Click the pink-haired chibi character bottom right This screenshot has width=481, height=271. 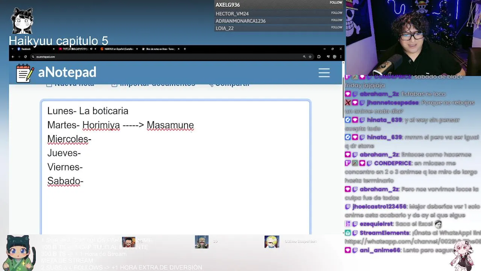(x=463, y=255)
